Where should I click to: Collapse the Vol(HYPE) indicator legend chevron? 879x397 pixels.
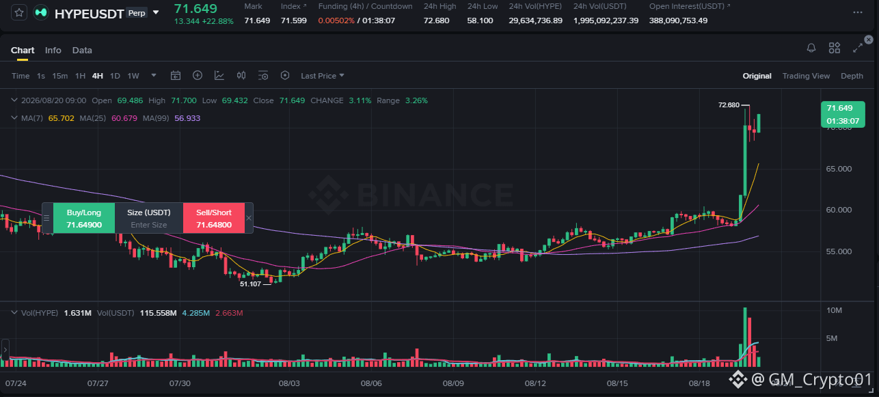point(14,312)
